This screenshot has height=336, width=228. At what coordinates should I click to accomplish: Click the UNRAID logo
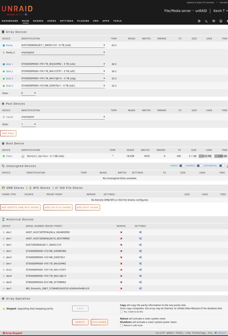[x=17, y=9]
